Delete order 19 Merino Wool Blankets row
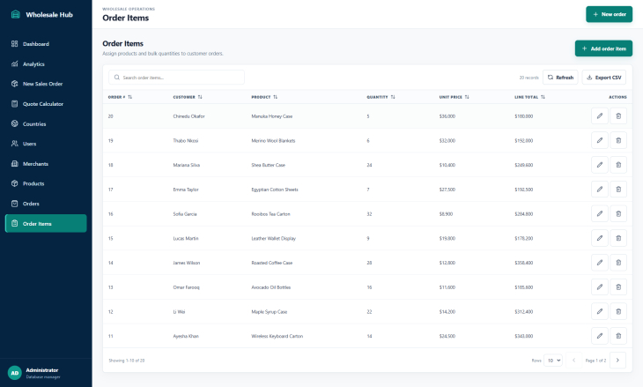The height and width of the screenshot is (387, 643). point(618,140)
